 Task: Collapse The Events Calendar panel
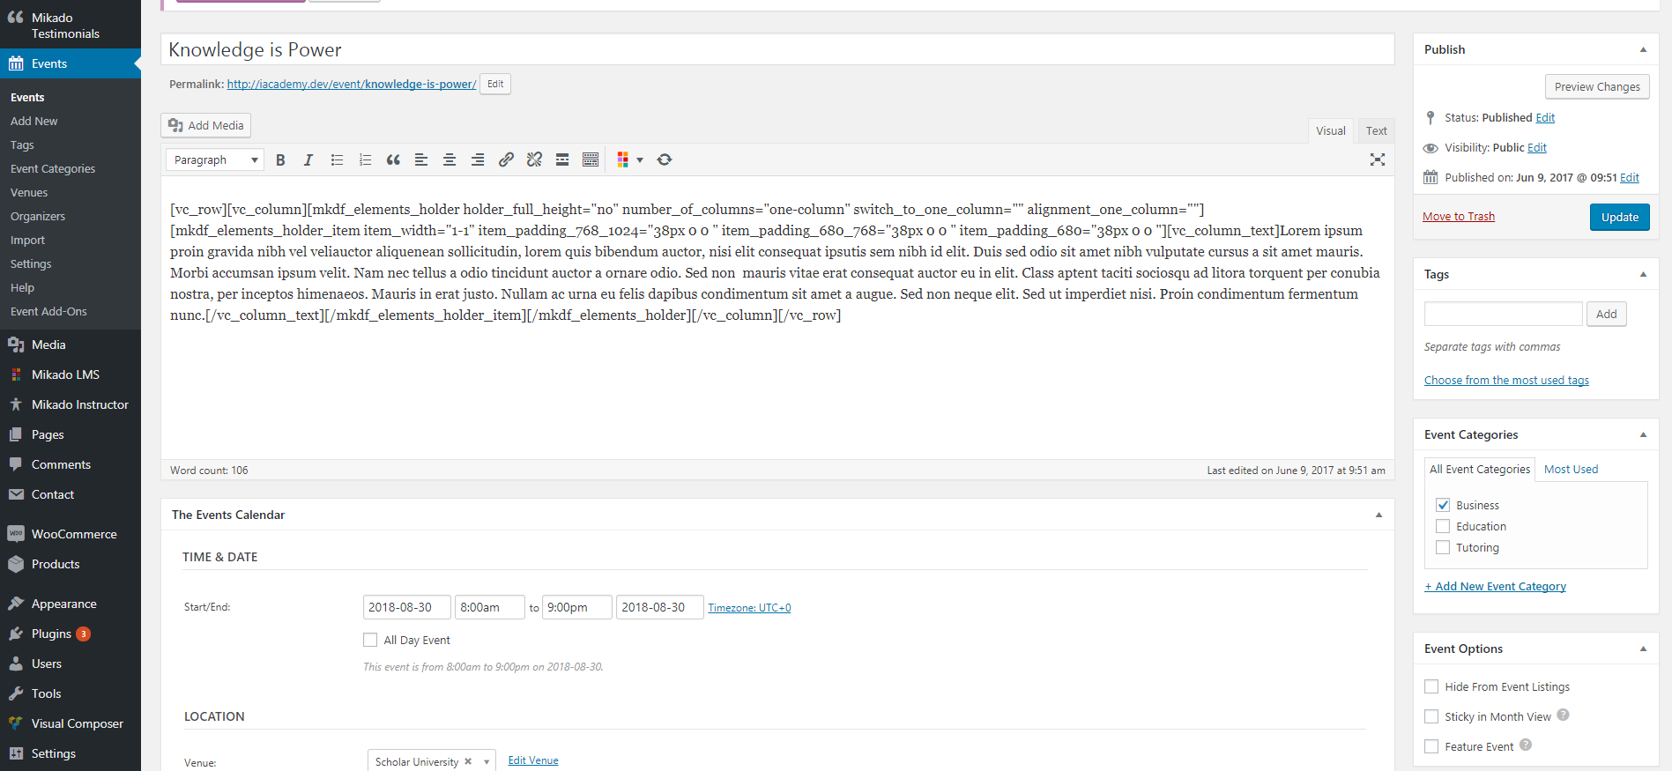pos(1378,515)
